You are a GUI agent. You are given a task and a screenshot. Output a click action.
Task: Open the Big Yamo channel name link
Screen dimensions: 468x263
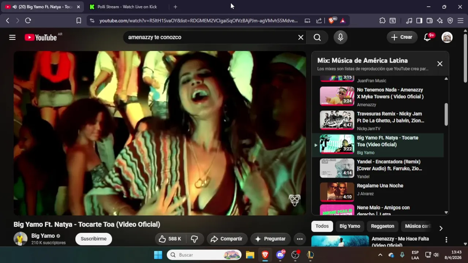tap(43, 236)
